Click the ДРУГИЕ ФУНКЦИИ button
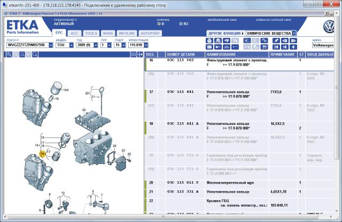 point(226,33)
